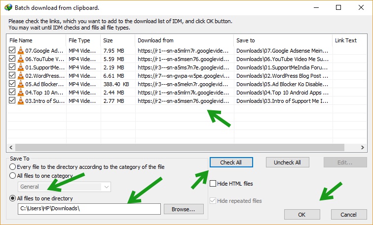Select the 388.40 KB size cell
Viewport: 373px width, 225px height.
pos(116,84)
